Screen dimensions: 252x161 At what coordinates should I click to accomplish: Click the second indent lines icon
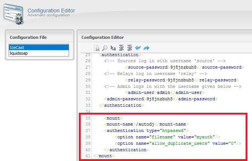coord(129,48)
